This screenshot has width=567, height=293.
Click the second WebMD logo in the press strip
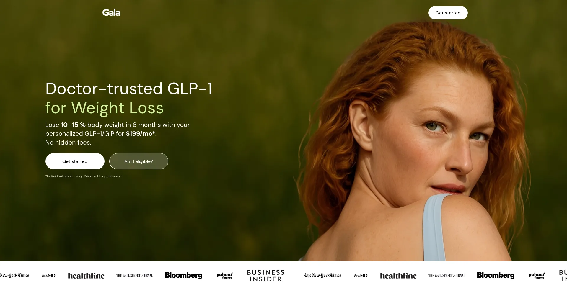click(361, 276)
